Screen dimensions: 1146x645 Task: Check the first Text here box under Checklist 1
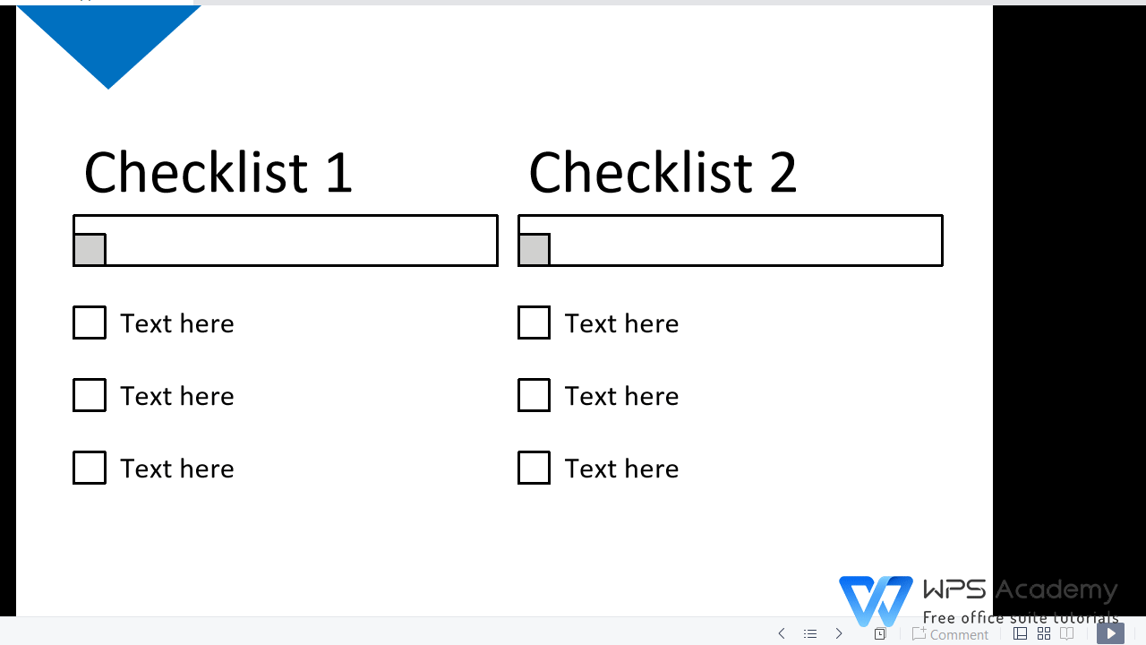pos(90,322)
